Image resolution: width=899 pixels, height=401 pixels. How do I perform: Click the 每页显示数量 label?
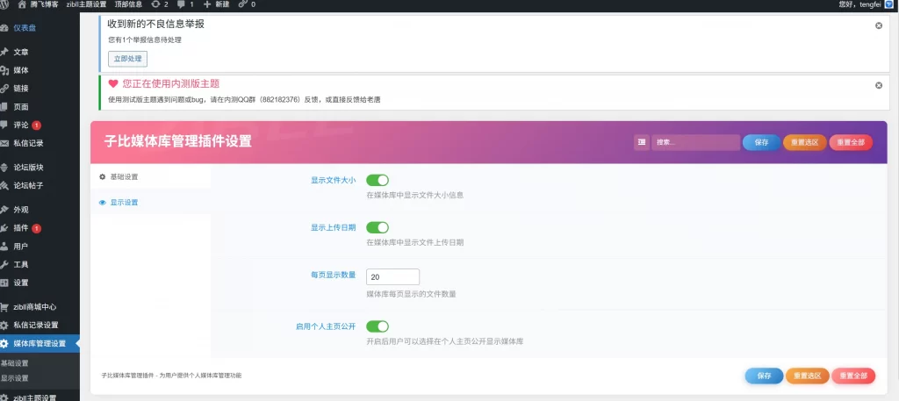[333, 275]
